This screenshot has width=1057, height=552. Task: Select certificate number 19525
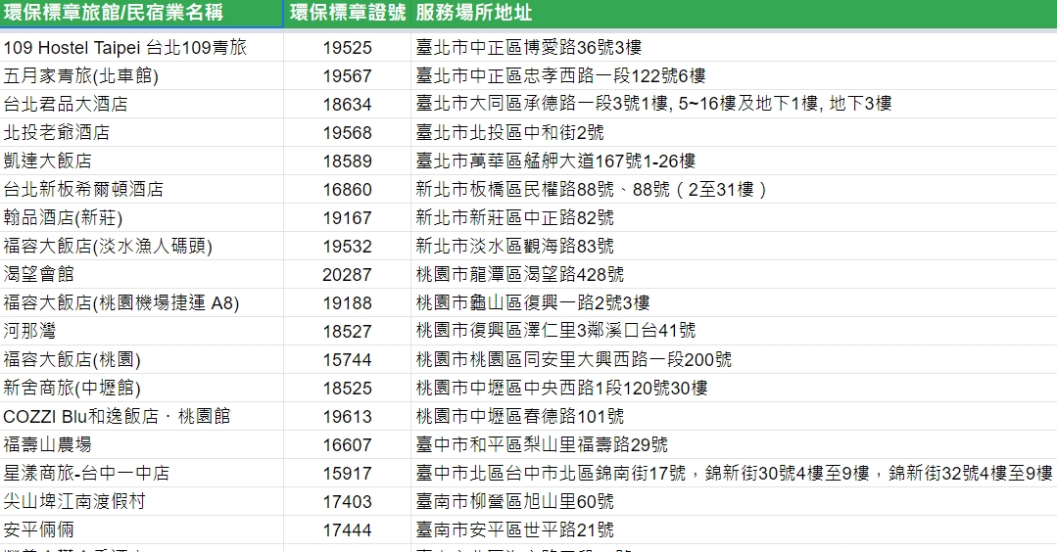(x=347, y=47)
